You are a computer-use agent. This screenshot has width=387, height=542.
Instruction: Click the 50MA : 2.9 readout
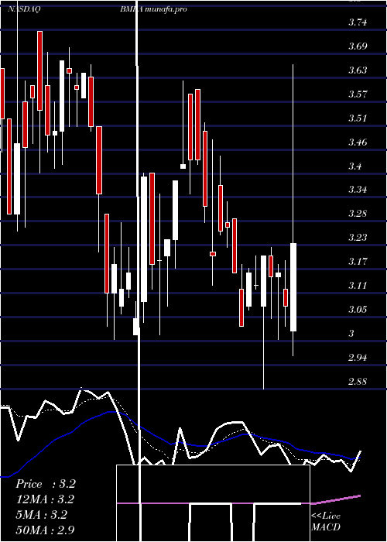(46, 530)
